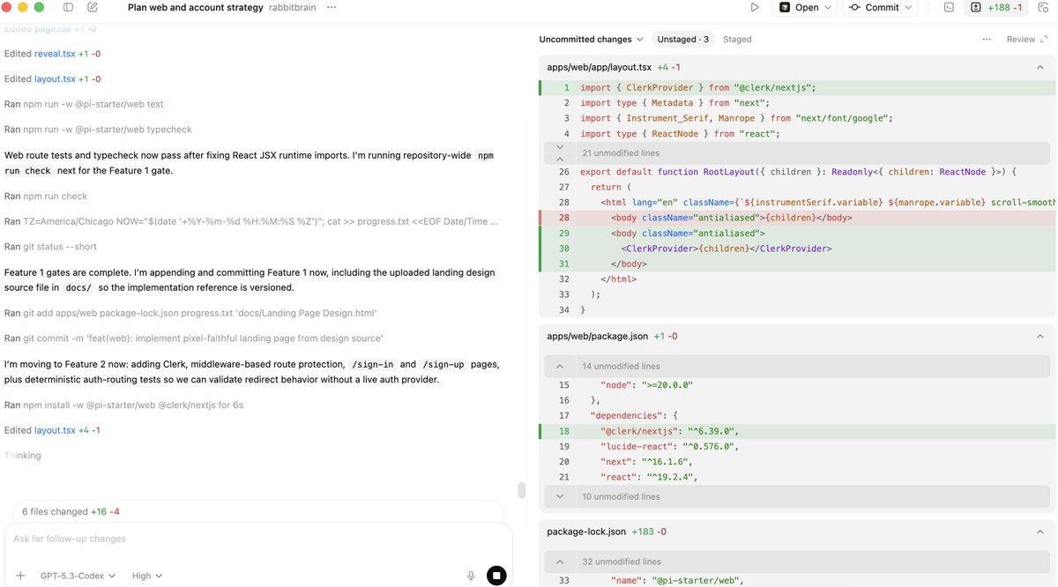Stop the running task with stop button
Screen dimensions: 1058x587
pos(496,576)
